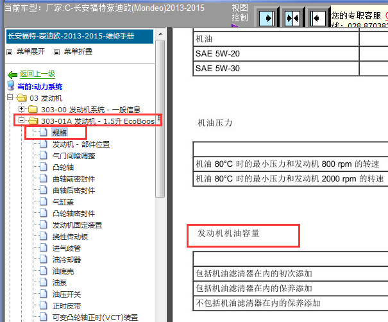
Task: Click the 挠性传动板 page icon
Action: click(x=44, y=236)
